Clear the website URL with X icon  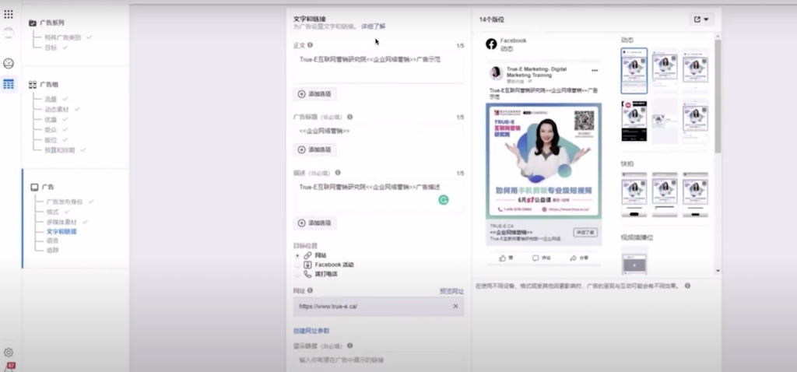(455, 306)
